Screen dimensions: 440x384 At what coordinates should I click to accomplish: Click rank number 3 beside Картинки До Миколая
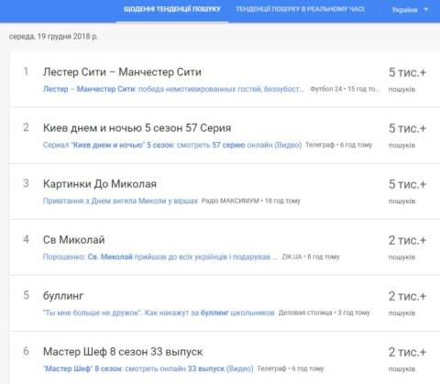point(26,183)
